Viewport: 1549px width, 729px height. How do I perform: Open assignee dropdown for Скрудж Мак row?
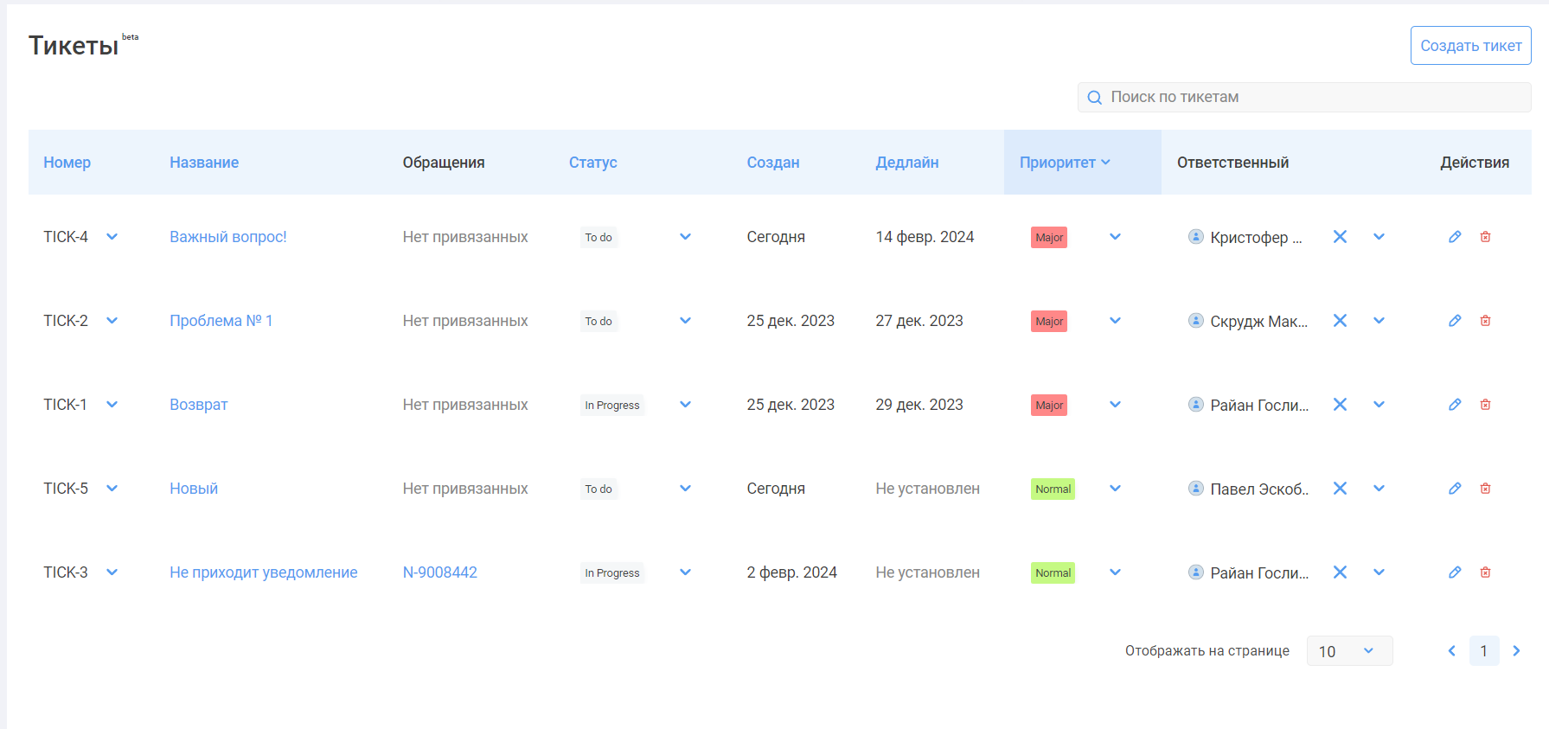click(1379, 321)
